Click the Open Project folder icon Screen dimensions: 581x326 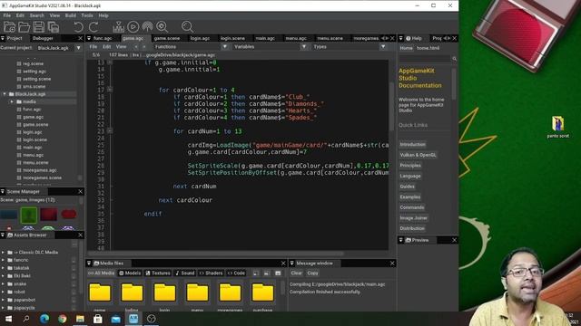pos(25,26)
